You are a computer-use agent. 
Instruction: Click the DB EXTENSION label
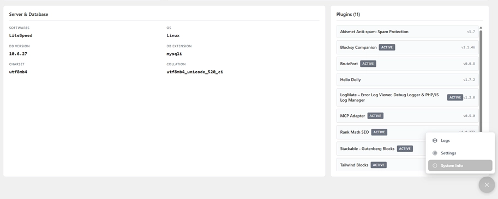pyautogui.click(x=179, y=46)
